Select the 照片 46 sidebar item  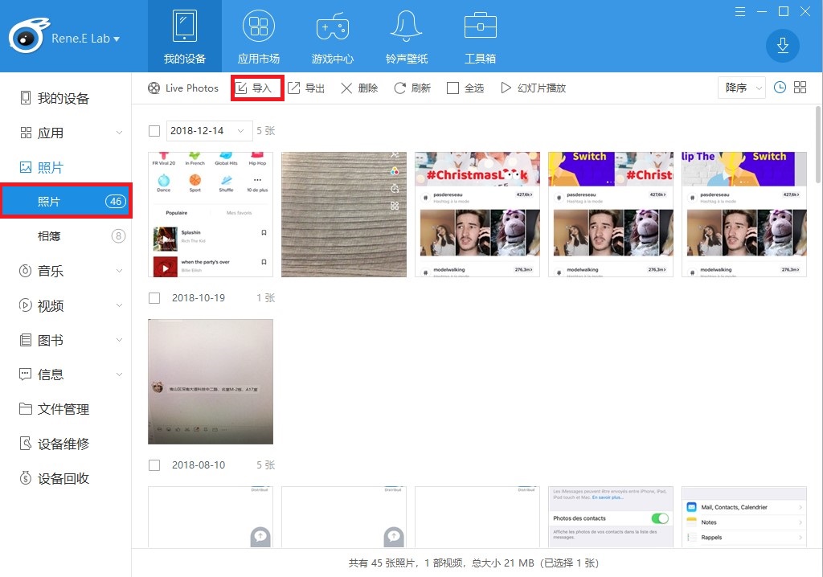pyautogui.click(x=66, y=201)
